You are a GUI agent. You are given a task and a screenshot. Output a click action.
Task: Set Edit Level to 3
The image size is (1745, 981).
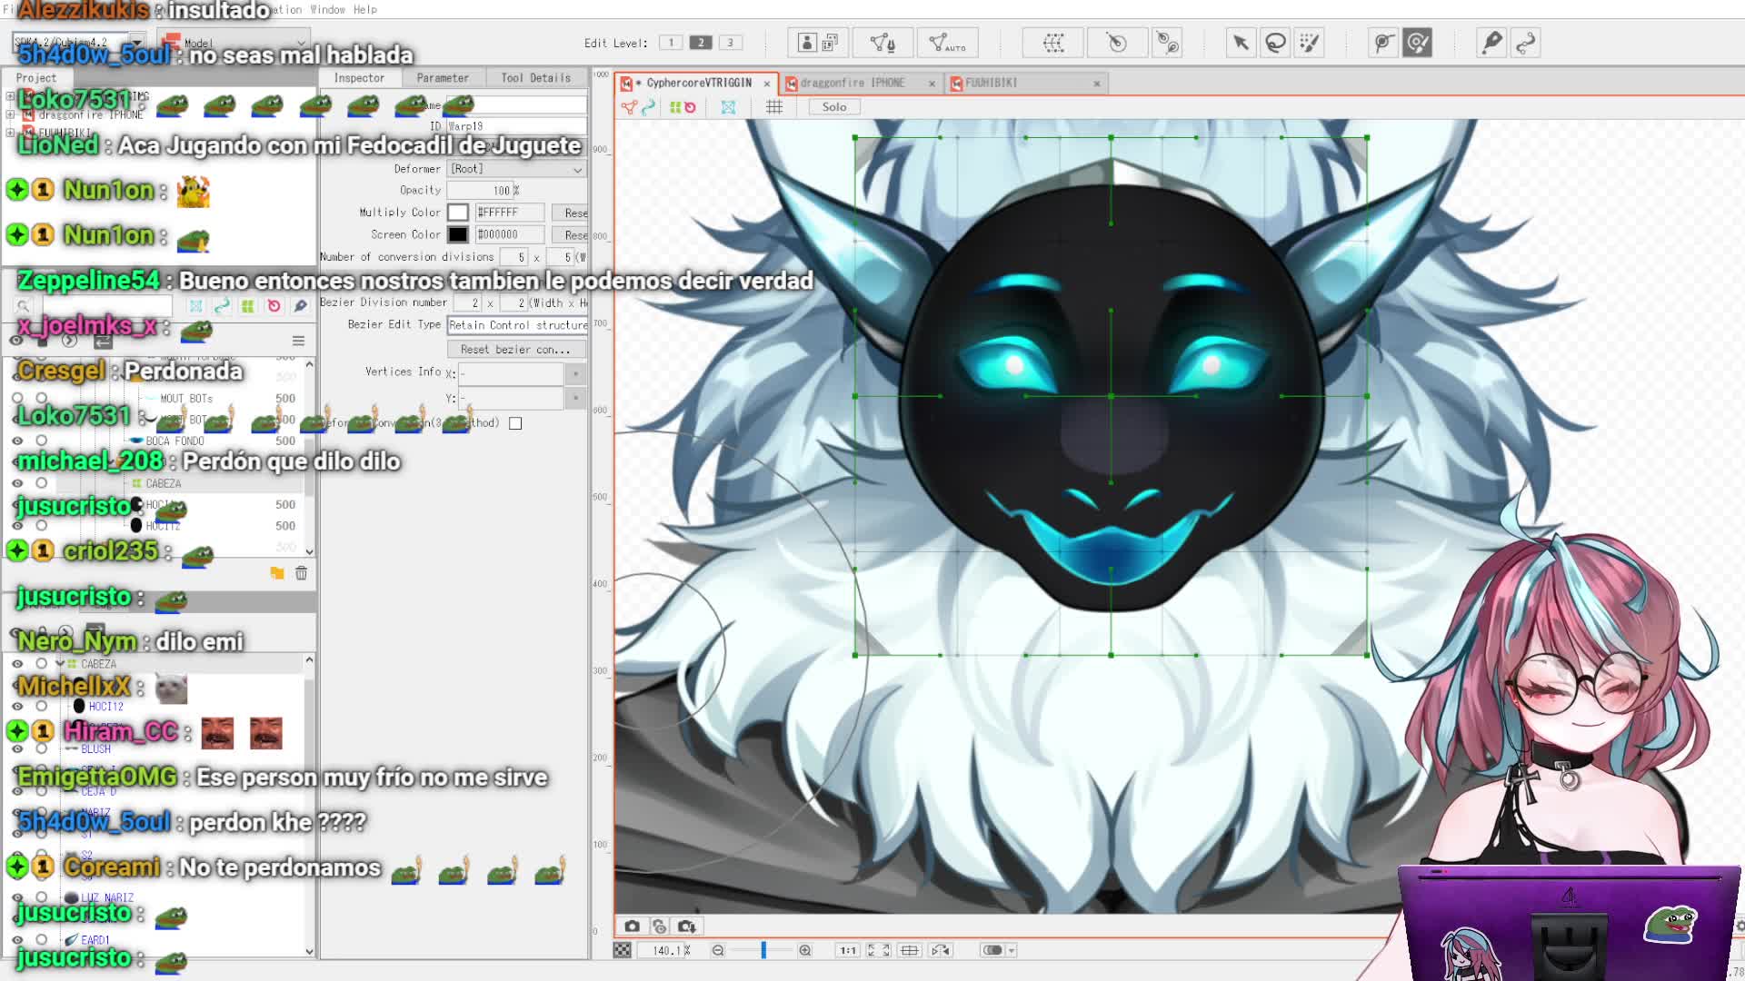point(730,43)
